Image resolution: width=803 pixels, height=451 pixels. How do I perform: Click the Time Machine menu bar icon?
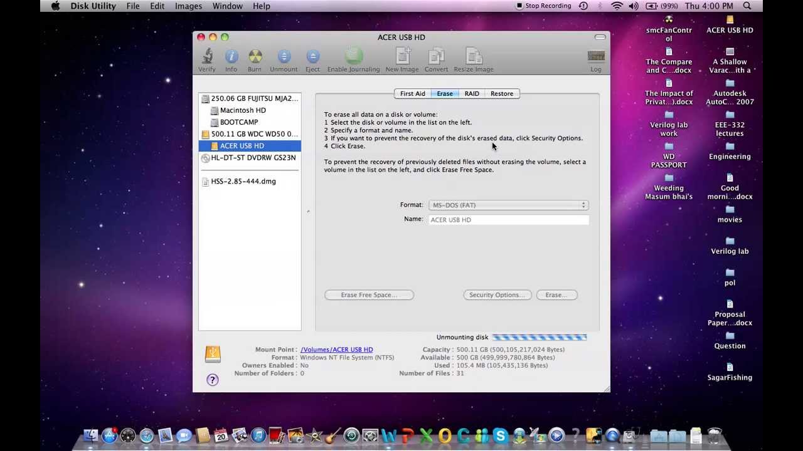click(583, 6)
